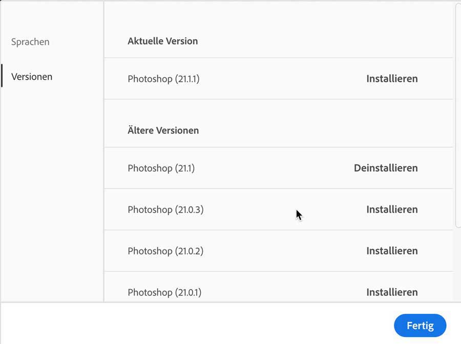Click the Aktuelle Version heading
The image size is (461, 344).
[162, 41]
